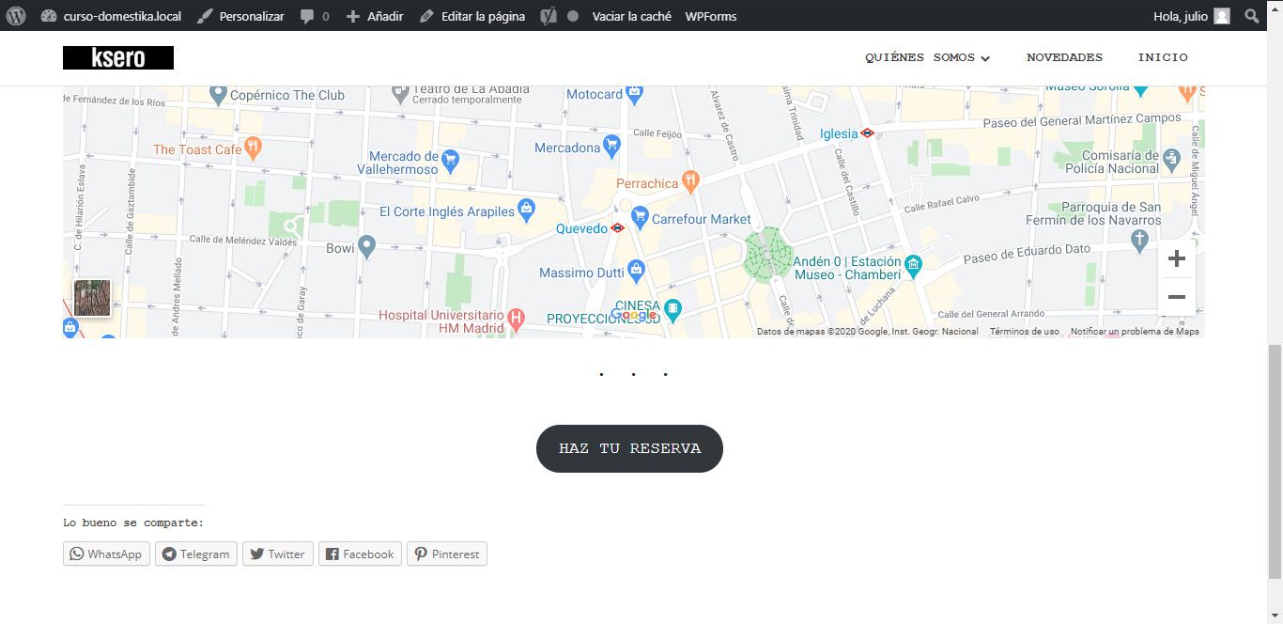Click the Calle de Meléndez Valdés label
The width and height of the screenshot is (1283, 624).
click(242, 240)
